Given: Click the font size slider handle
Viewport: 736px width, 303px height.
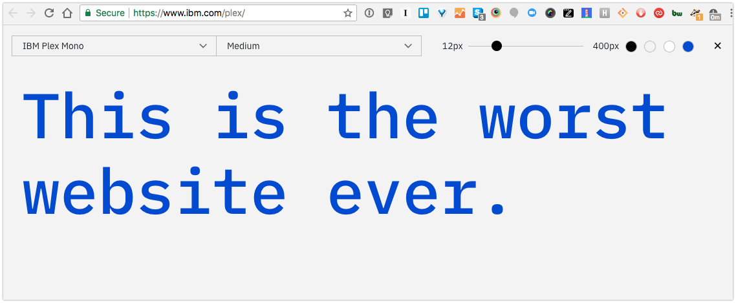Looking at the screenshot, I should (497, 46).
